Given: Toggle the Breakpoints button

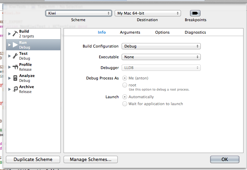Looking at the screenshot, I should pos(195,13).
